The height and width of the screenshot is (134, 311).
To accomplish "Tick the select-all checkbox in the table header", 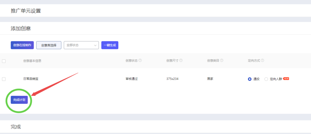I will point(4,61).
